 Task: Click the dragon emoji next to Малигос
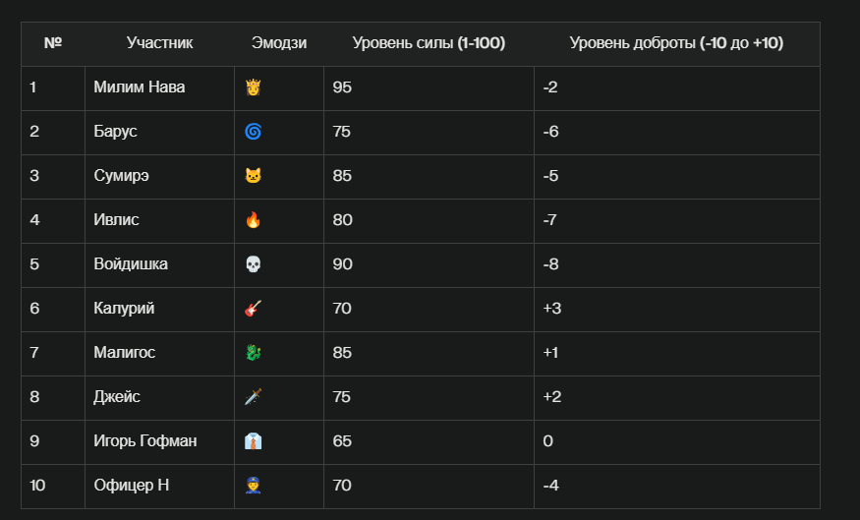[x=253, y=353]
